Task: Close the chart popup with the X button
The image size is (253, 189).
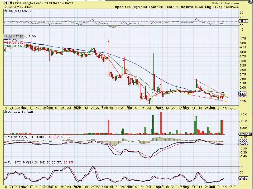Action: point(251,1)
